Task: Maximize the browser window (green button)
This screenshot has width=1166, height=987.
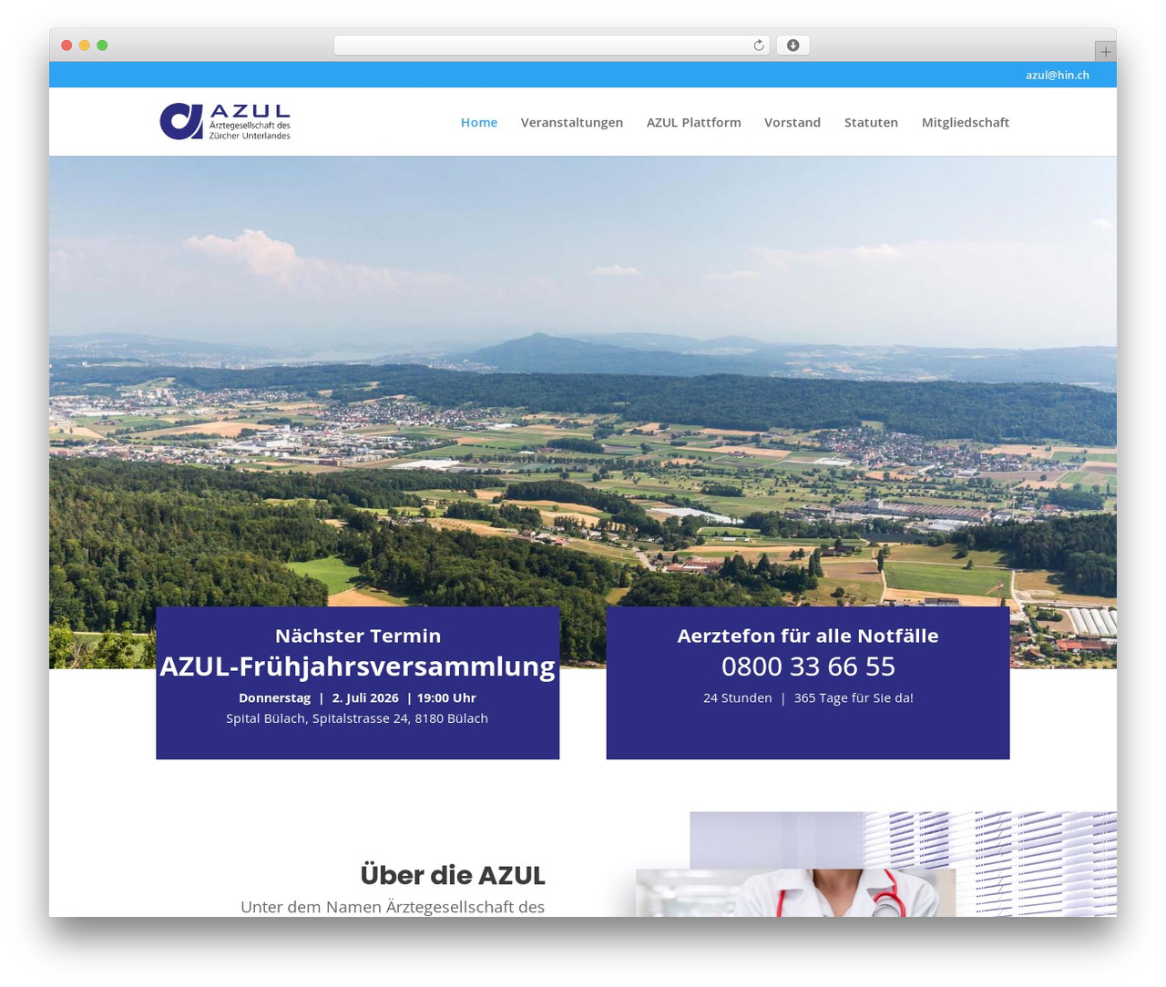Action: pos(102,46)
